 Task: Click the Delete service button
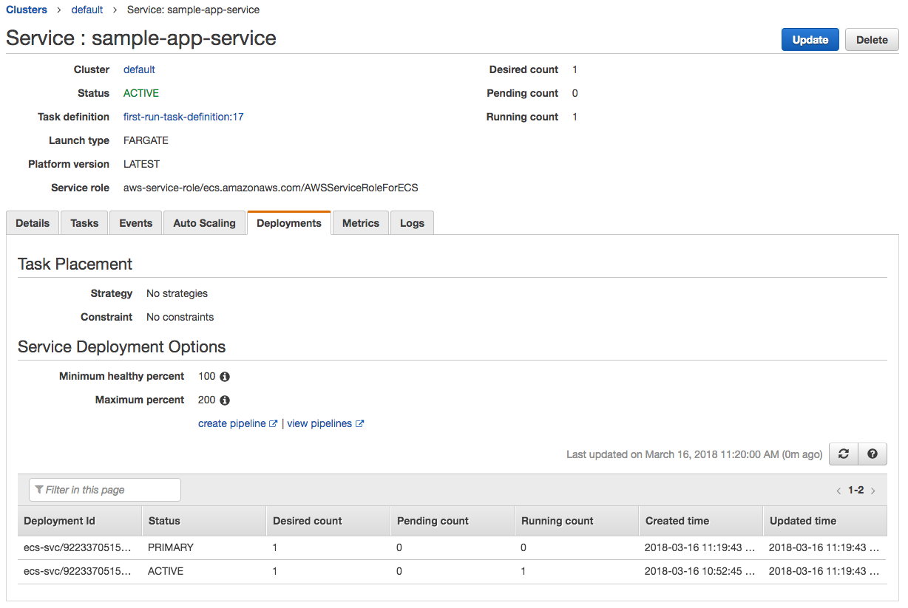(872, 40)
